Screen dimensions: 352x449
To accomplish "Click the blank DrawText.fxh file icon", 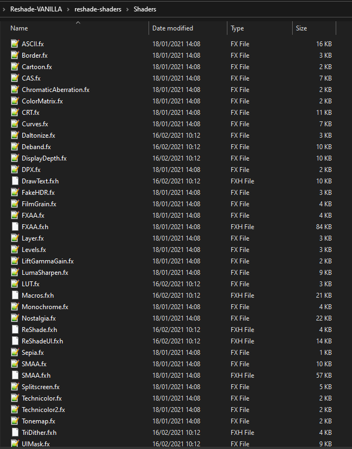I will pos(15,181).
